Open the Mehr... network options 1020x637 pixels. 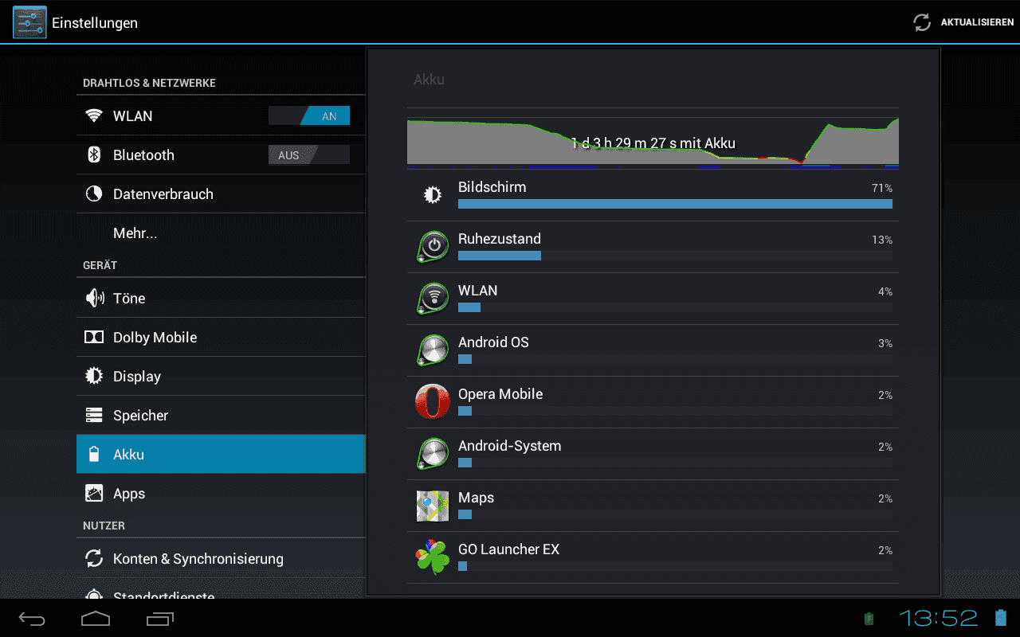[221, 233]
